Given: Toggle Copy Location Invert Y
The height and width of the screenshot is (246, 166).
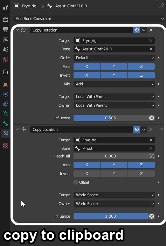Looking at the screenshot, I should click(x=114, y=174).
